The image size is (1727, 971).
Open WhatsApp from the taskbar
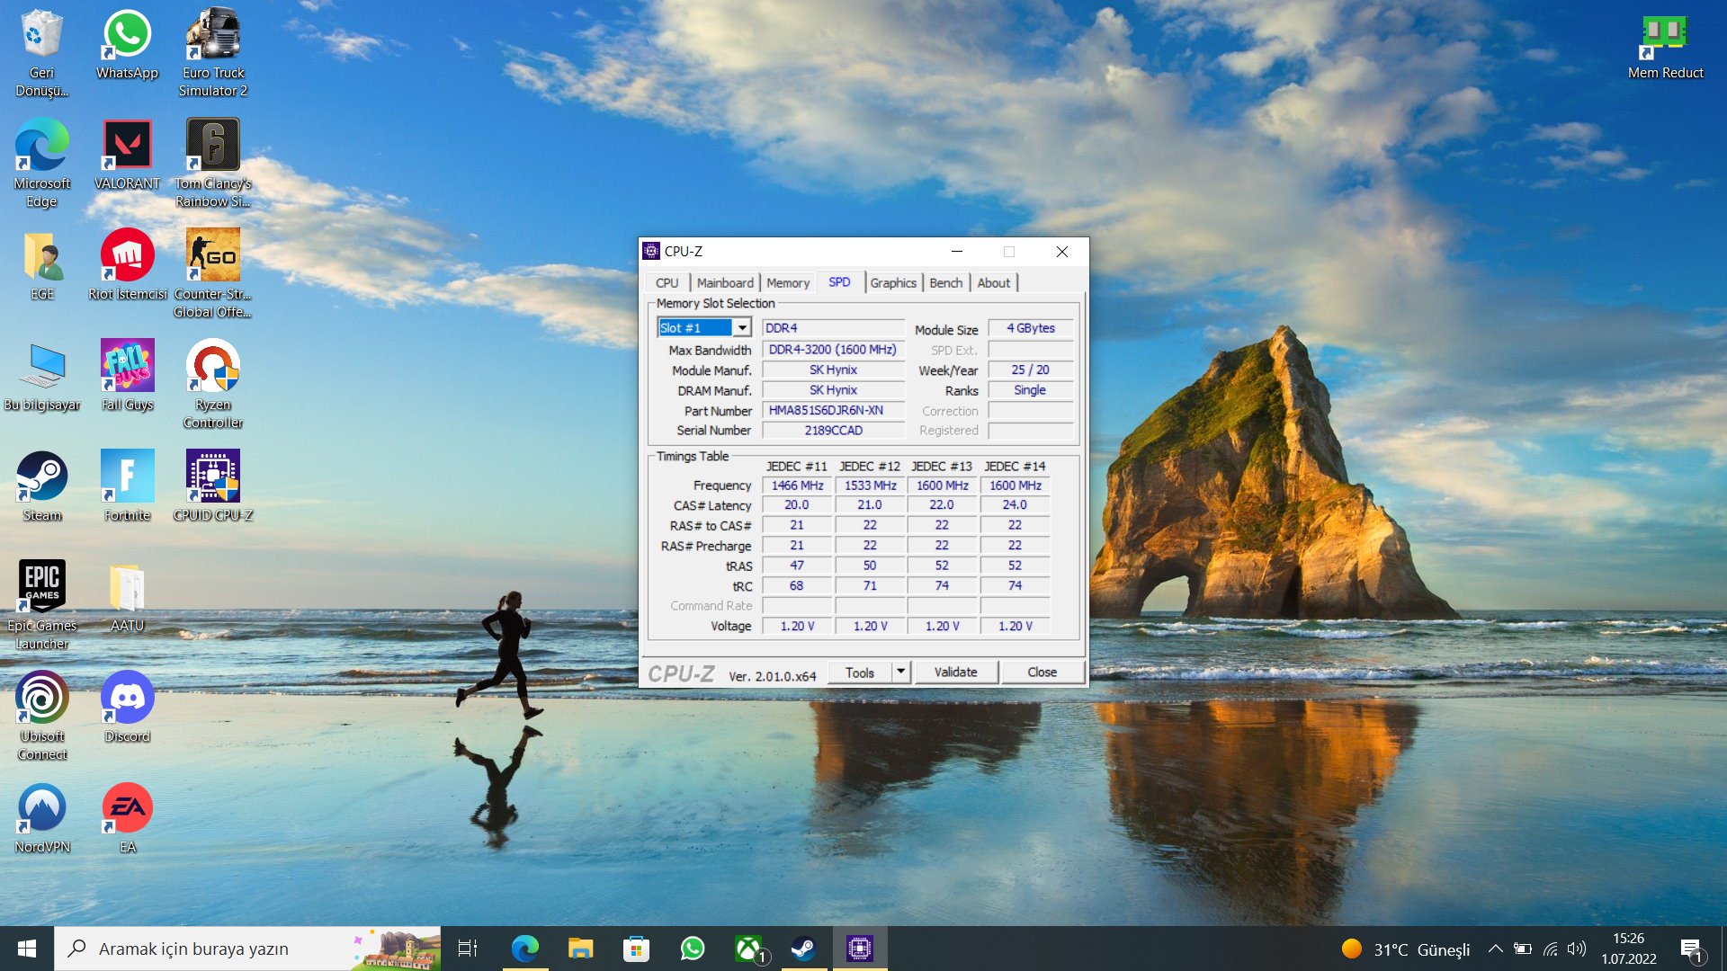pos(693,949)
